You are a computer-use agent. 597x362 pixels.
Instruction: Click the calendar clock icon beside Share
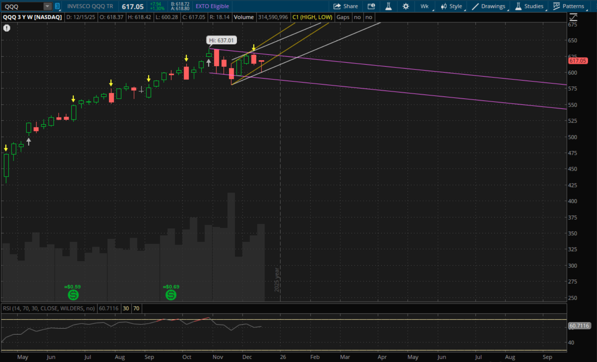coord(371,6)
